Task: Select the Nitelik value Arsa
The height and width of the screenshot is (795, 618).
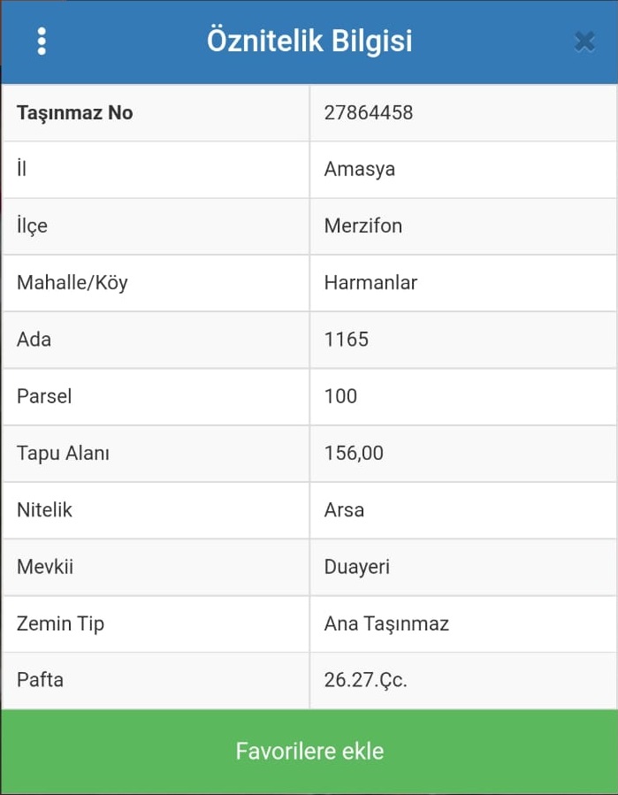Action: (x=344, y=510)
